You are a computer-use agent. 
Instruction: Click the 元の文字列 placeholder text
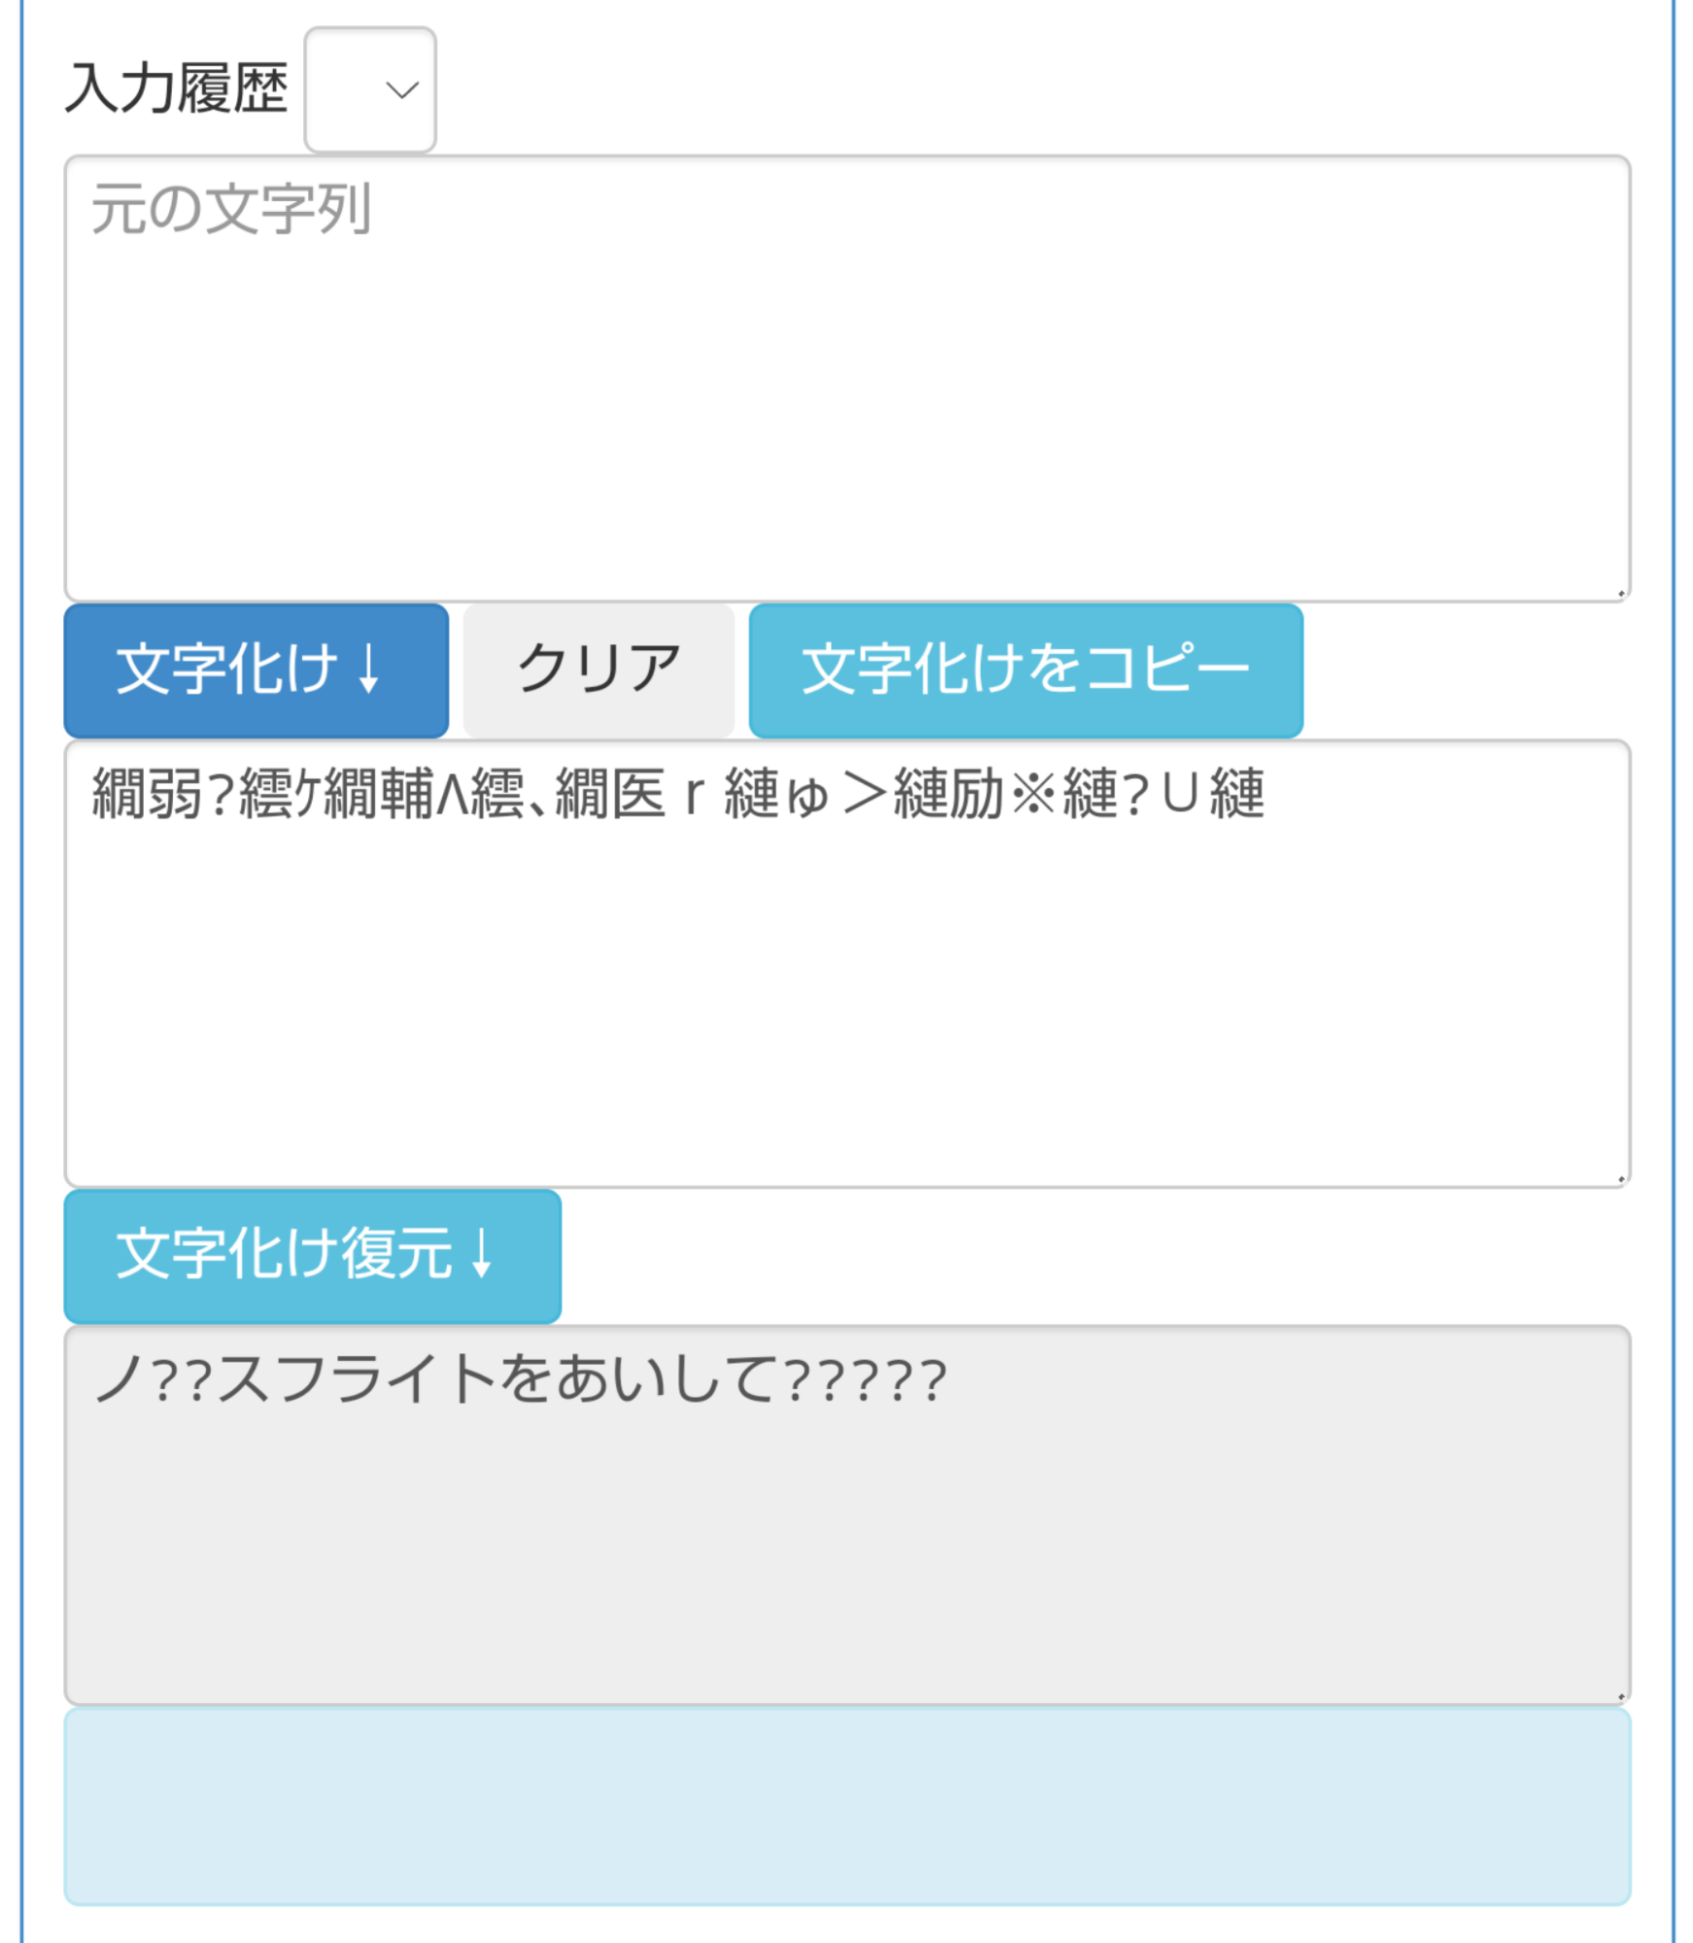tap(231, 210)
